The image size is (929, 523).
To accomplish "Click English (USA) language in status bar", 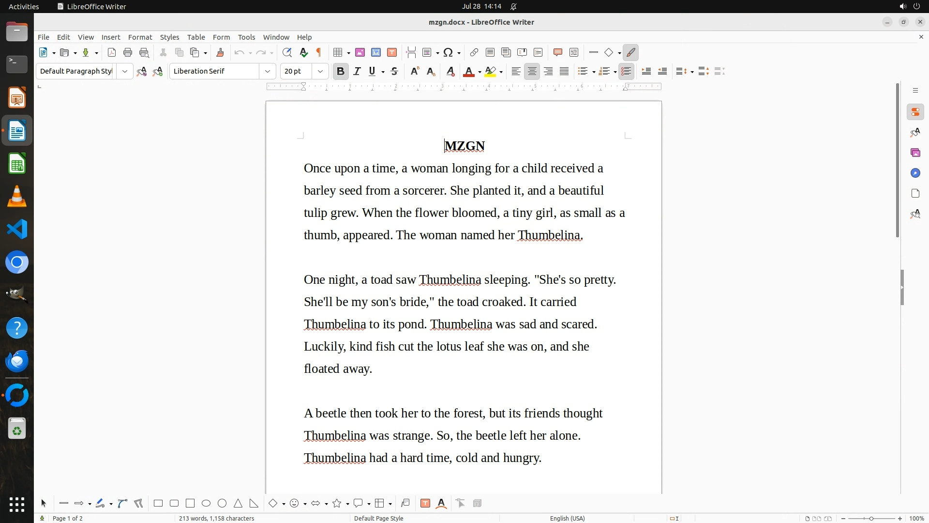I will pos(567,518).
